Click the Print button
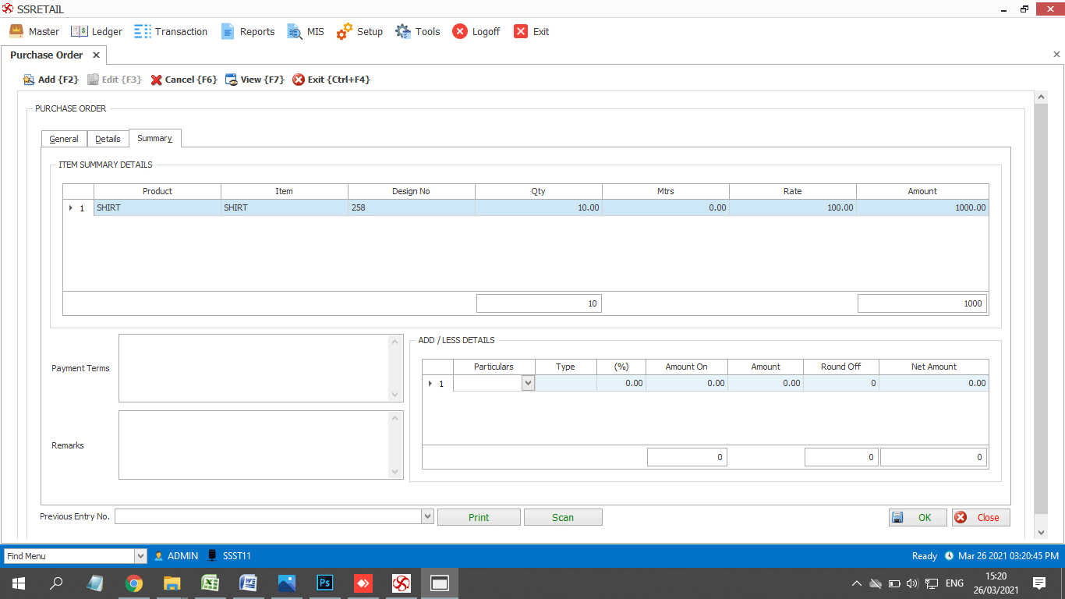Screen dimensions: 1065x599 (x=478, y=516)
